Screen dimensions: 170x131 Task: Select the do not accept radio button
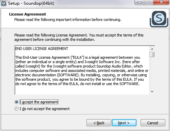tap(17, 109)
